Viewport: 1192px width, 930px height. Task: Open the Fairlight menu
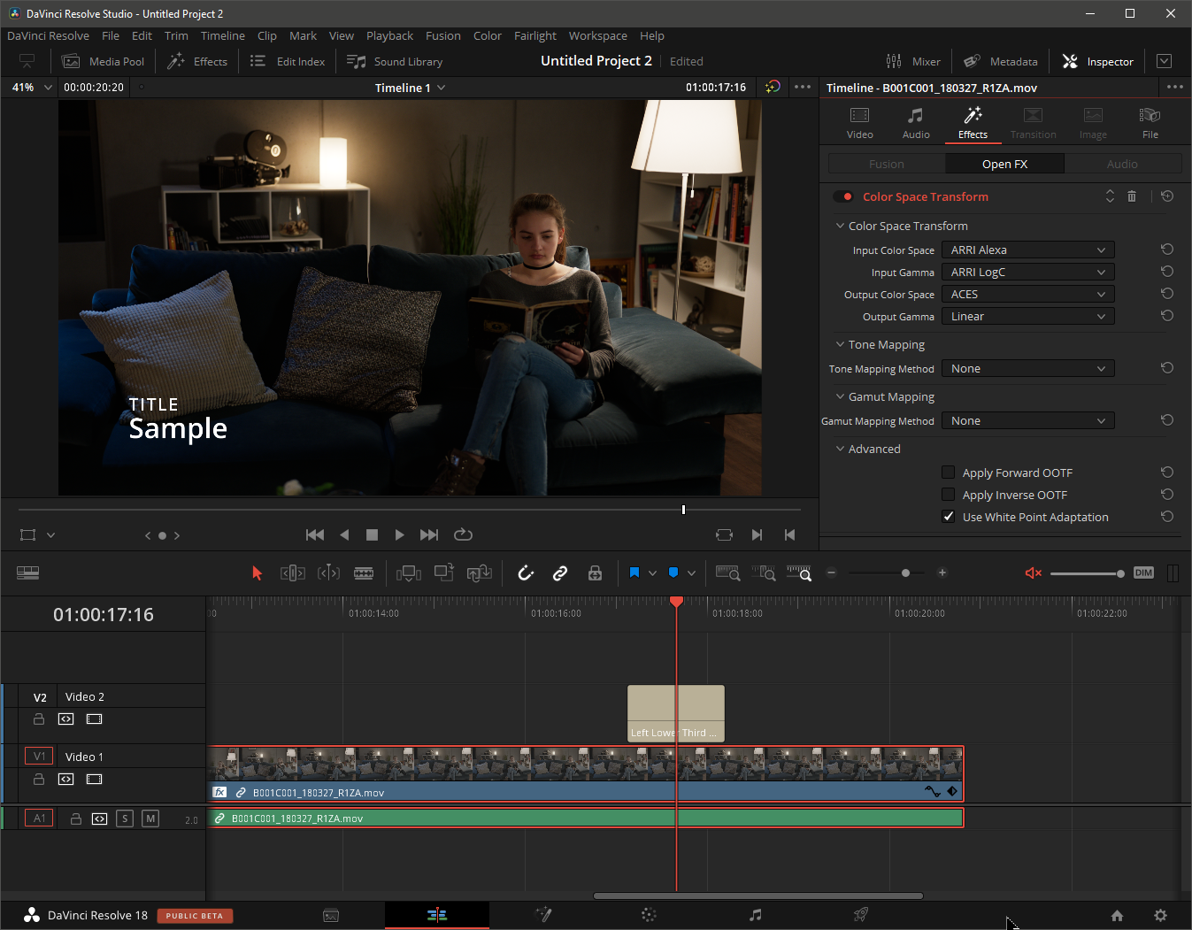[535, 35]
